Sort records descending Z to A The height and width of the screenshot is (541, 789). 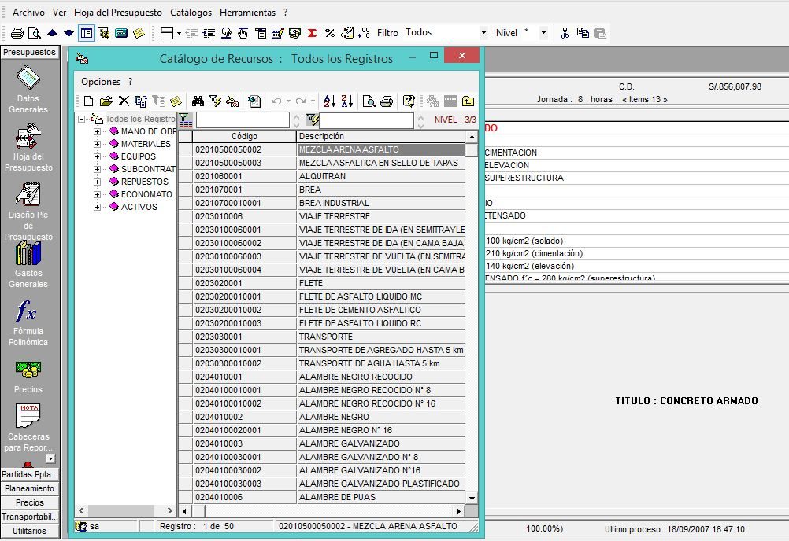coord(346,101)
